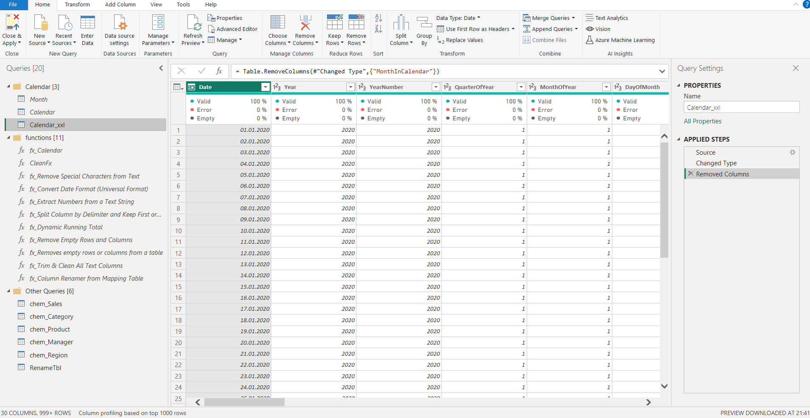Click the Group By icon
Image resolution: width=810 pixels, height=418 pixels.
coord(424,22)
